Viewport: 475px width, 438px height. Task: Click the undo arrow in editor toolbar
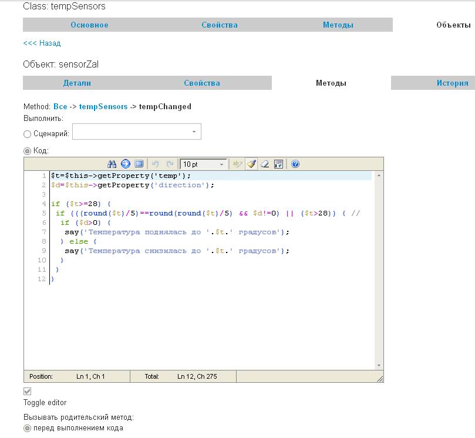(x=156, y=164)
